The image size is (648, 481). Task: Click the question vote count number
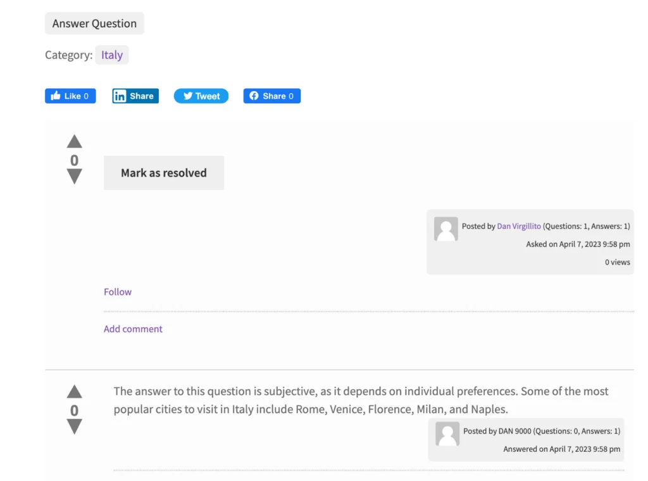click(x=75, y=160)
